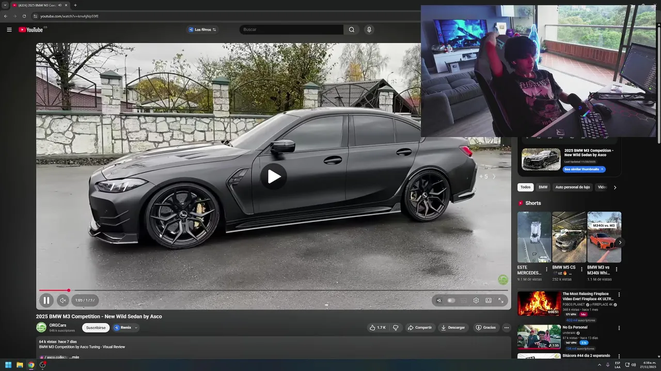Open ORGCars channel avatar
The image size is (661, 371).
[x=41, y=327]
